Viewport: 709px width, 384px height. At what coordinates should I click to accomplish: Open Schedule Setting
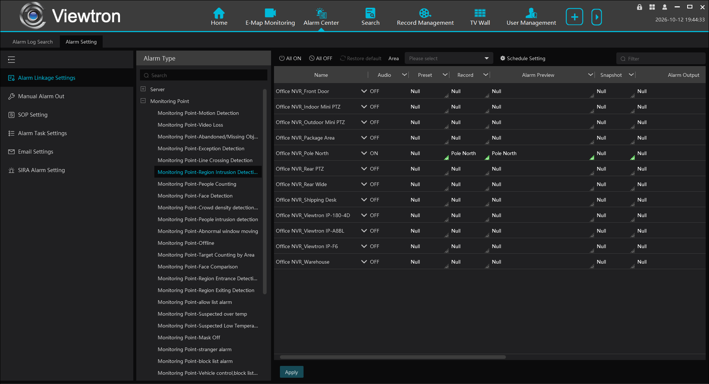point(523,58)
